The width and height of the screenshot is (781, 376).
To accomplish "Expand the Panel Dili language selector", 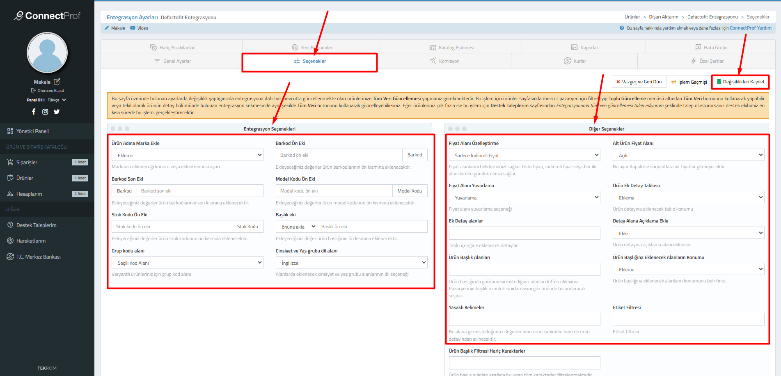I will (57, 100).
